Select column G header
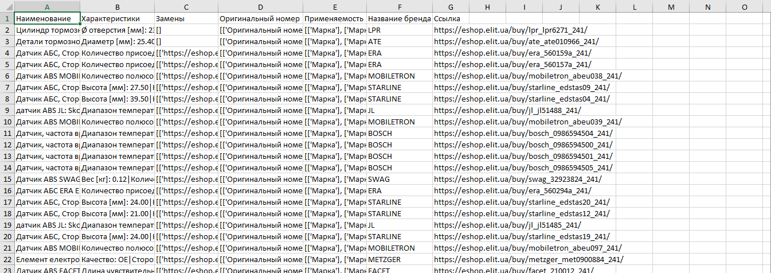 point(451,6)
